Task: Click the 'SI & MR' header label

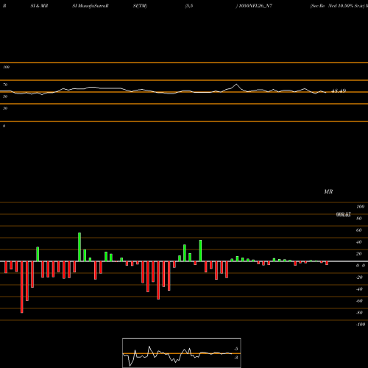Action: click(39, 6)
